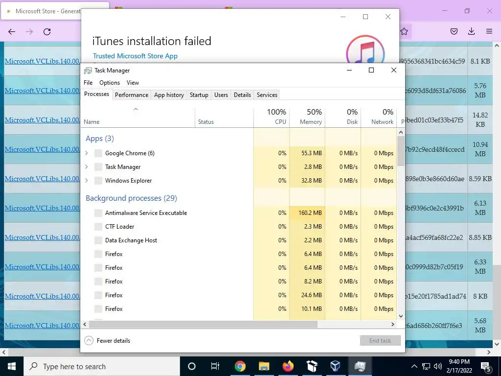Reload the Firefox page

[x=47, y=32]
